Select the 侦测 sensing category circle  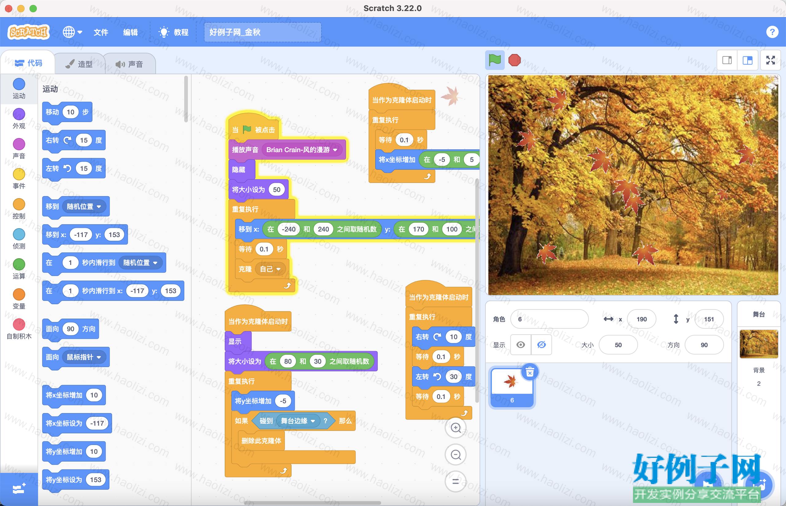coord(19,234)
